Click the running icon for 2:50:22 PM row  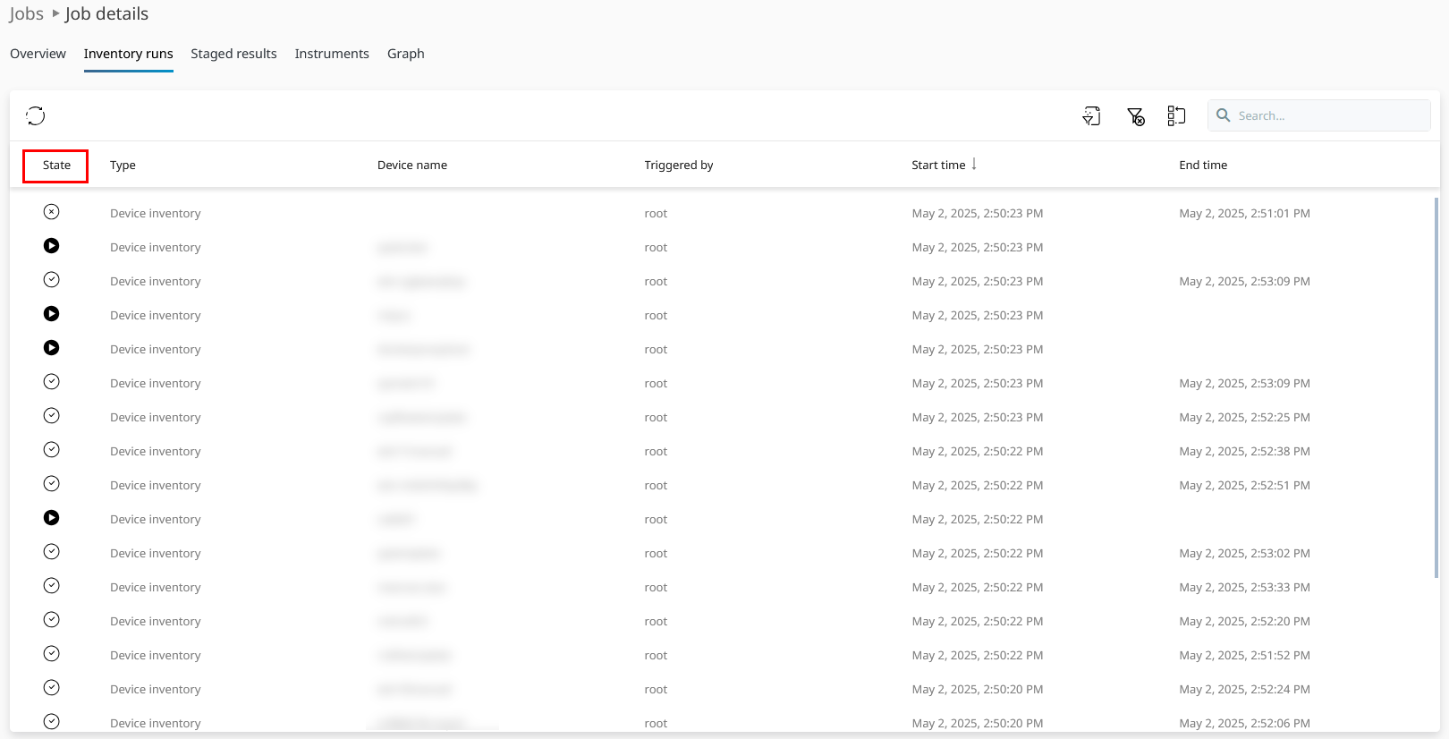click(52, 518)
